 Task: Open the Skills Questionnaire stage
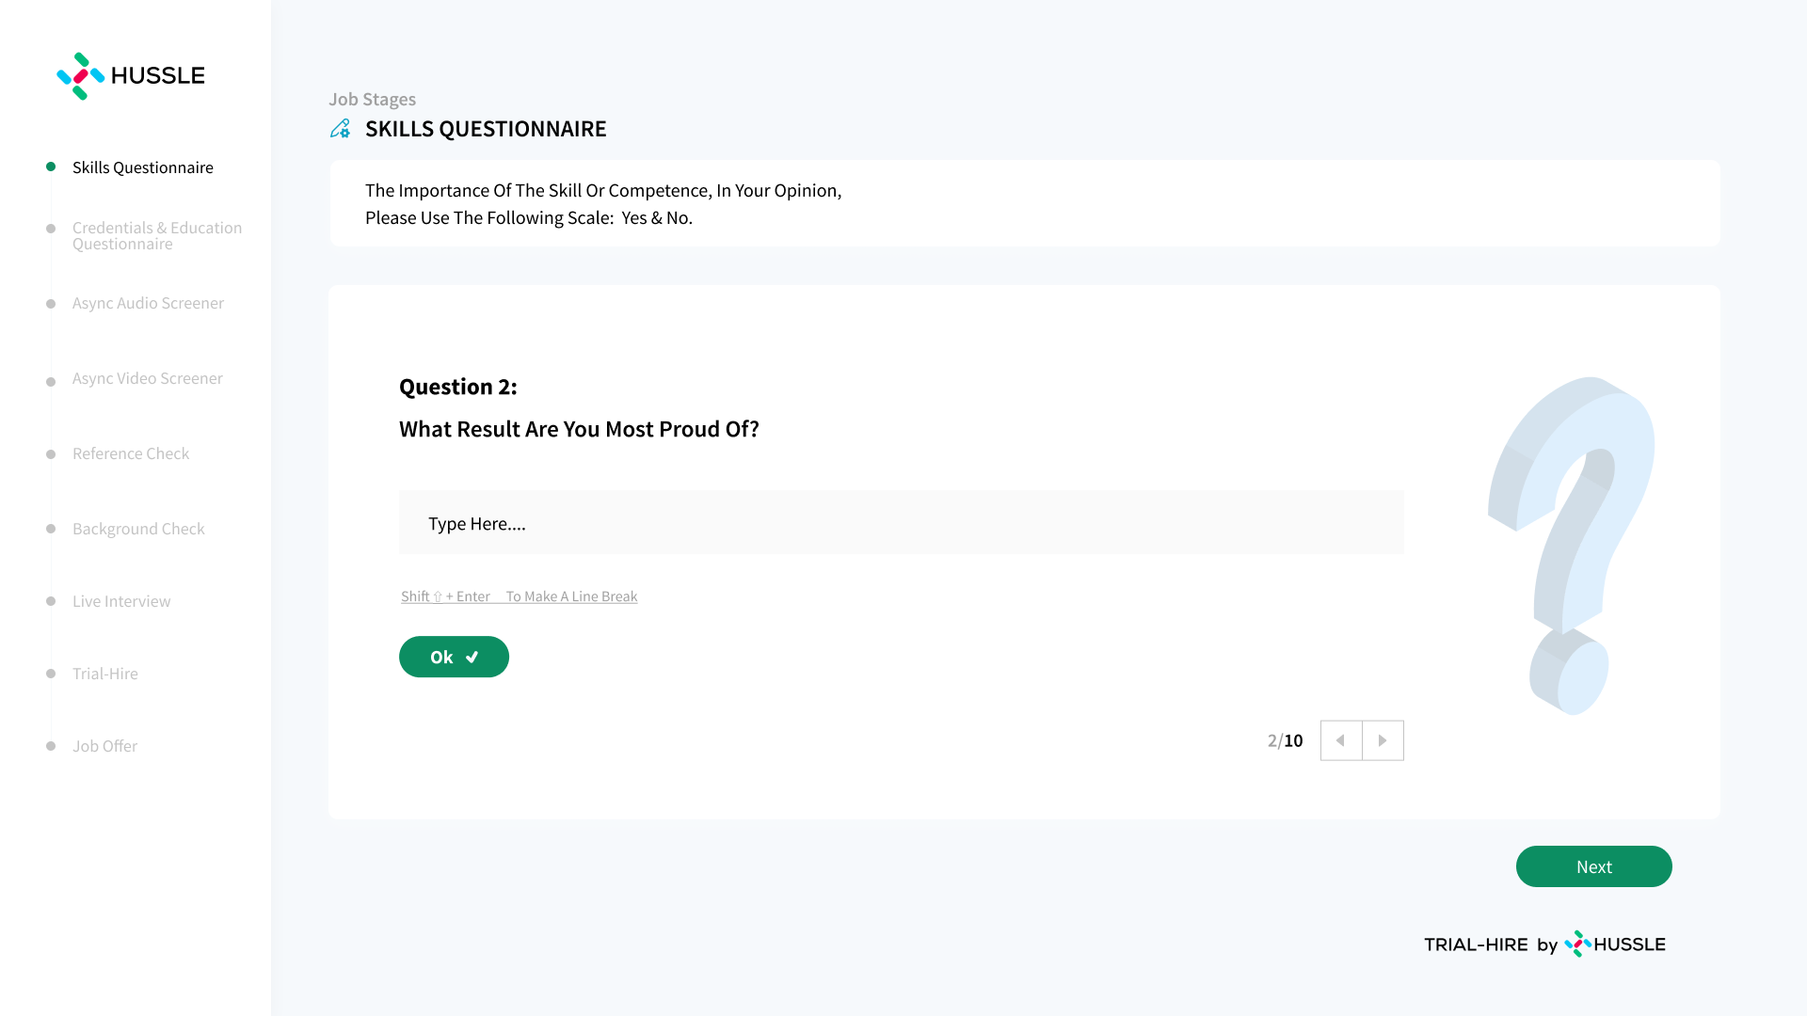[x=143, y=167]
